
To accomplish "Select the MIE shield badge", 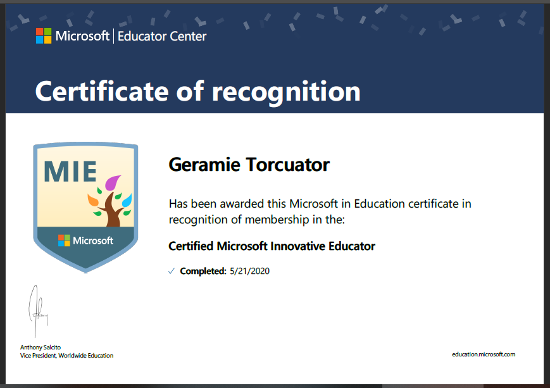I will click(x=85, y=206).
